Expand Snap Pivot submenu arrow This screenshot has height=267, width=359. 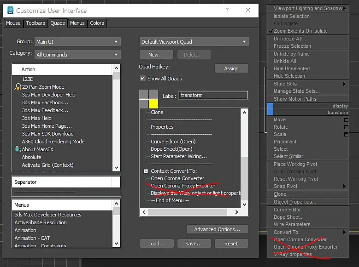point(344,187)
